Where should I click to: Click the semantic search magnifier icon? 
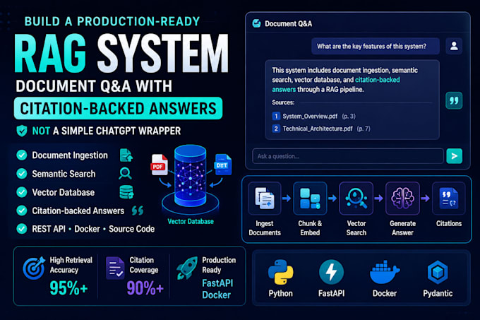pyautogui.click(x=125, y=174)
